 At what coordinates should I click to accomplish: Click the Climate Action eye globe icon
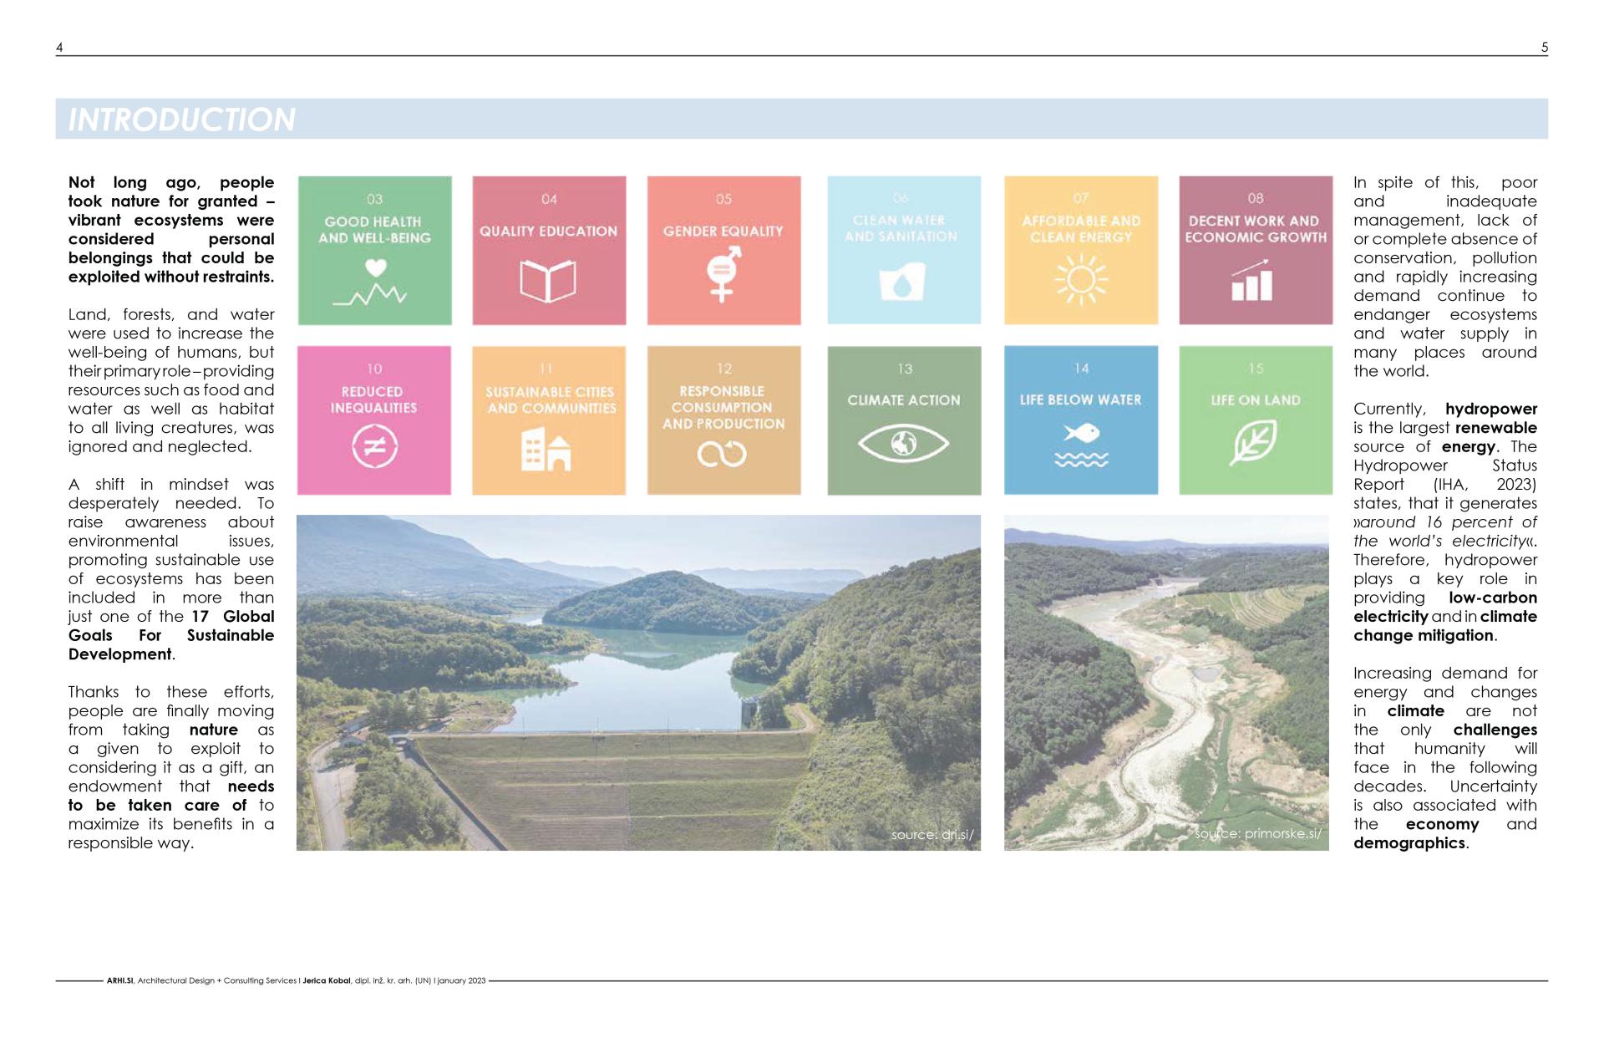(x=903, y=443)
